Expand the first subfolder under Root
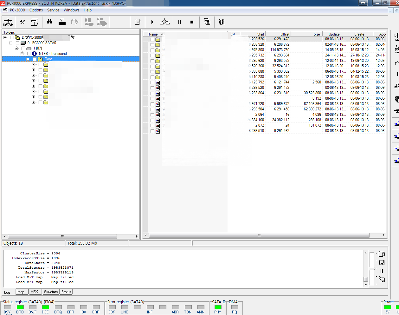This screenshot has height=315, width=399. click(34, 65)
